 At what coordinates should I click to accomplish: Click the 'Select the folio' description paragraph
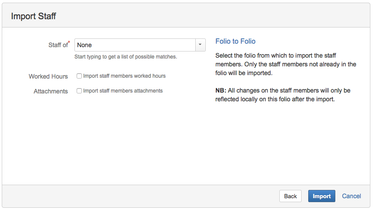[285, 64]
